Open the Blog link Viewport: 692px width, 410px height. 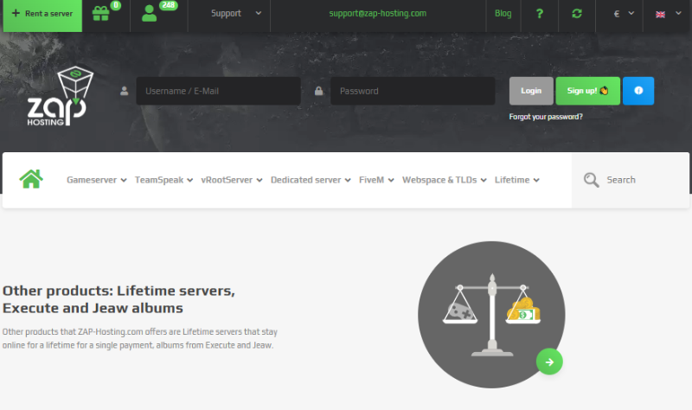tap(503, 13)
